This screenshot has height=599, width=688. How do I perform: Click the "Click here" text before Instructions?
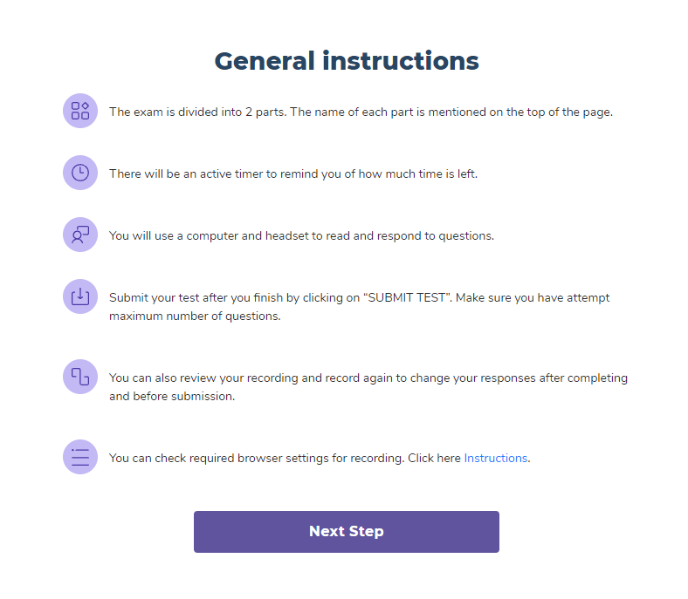434,458
